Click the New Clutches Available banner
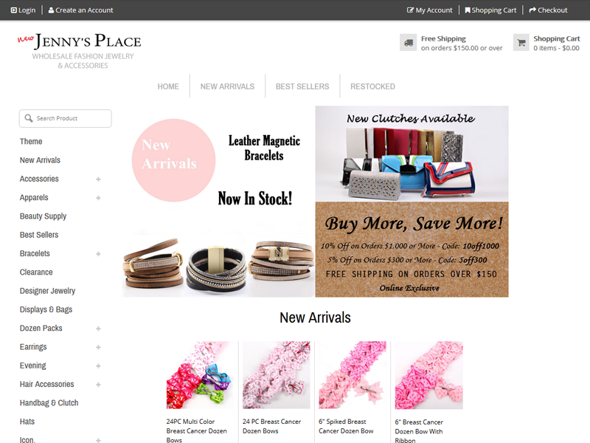Viewport: 590px width, 443px height. tap(412, 154)
